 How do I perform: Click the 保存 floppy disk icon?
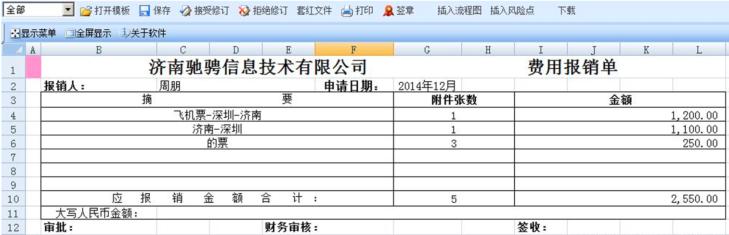(145, 11)
